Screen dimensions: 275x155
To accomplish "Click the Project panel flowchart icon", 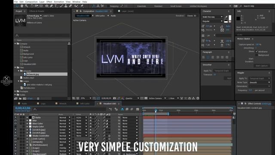I will [x=69, y=43].
